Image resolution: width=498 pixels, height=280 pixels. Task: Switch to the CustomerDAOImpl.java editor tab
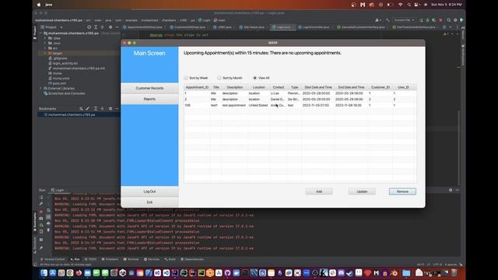pos(189,27)
